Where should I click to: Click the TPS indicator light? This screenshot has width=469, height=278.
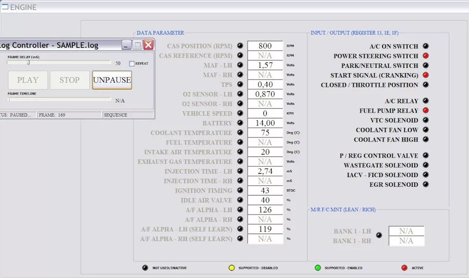tap(240, 84)
